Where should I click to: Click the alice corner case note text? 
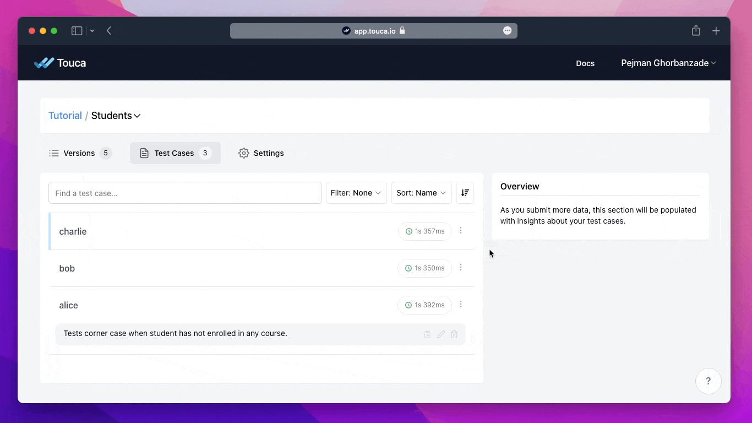coord(176,334)
